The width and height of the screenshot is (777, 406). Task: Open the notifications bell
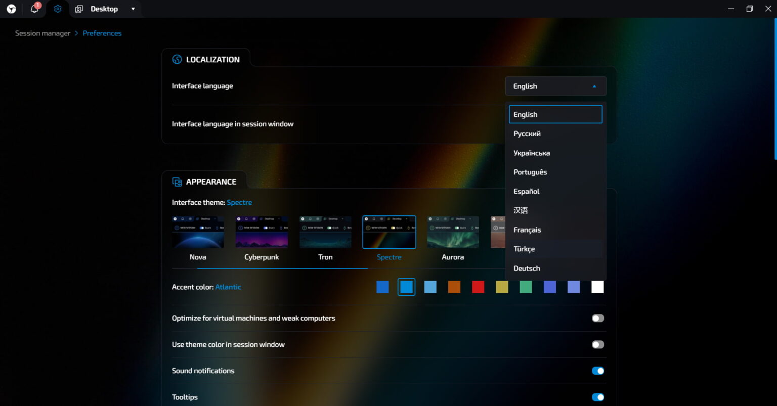(x=33, y=9)
